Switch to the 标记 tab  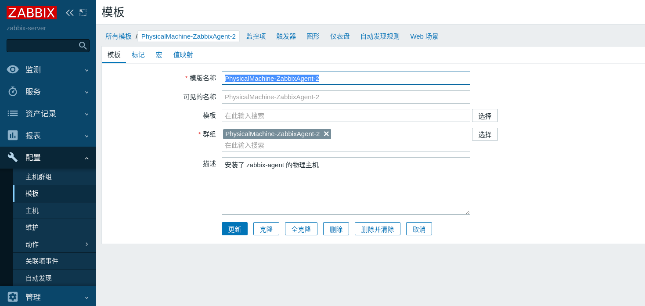pos(138,55)
